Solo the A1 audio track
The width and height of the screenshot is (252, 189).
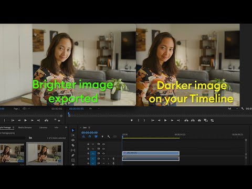pyautogui.click(x=108, y=159)
